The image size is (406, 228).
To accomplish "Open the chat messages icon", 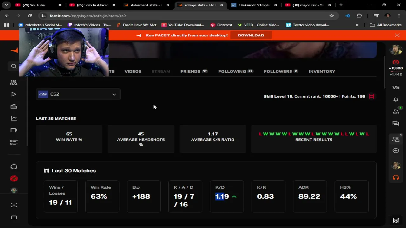I will [396, 123].
